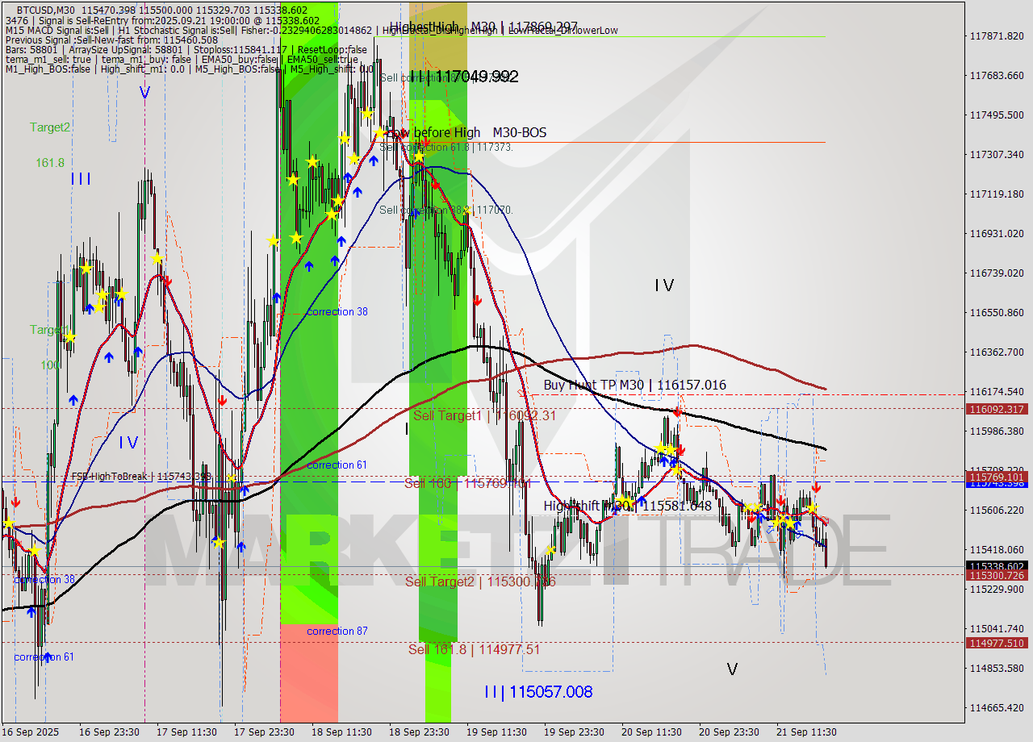Click the 18 Sep 23:30 timeline label
Viewport: 1033px width, 742px height.
(x=420, y=732)
